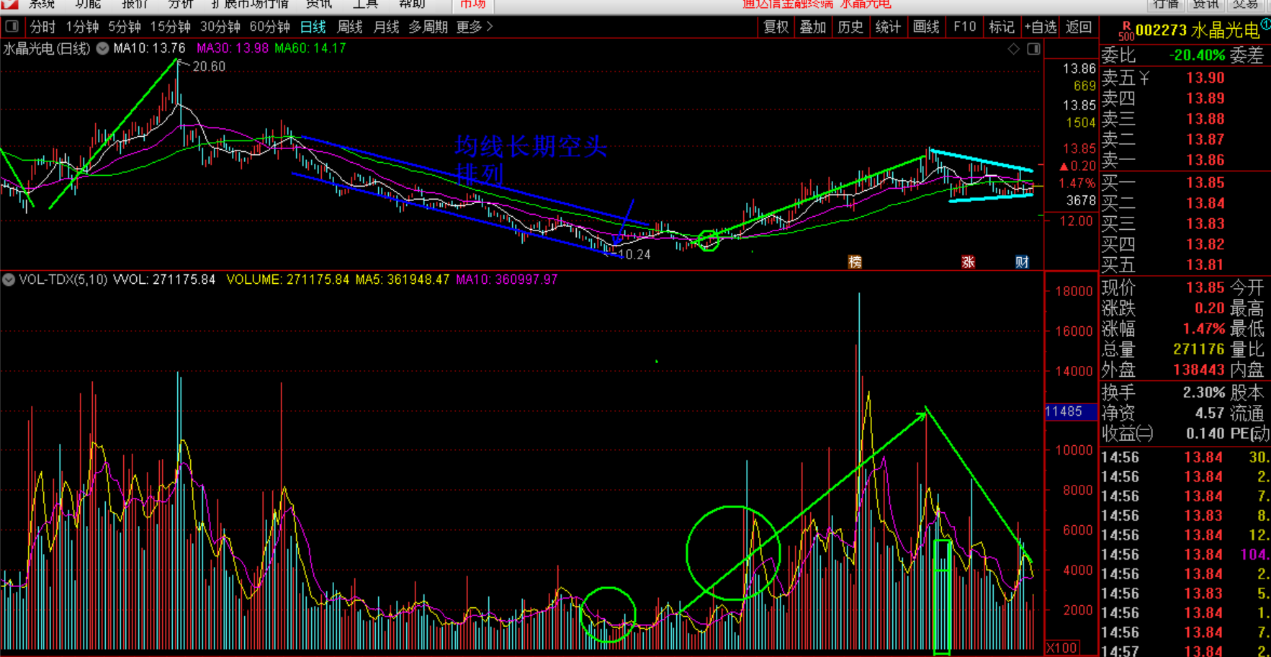Open the 画线 drawing tool
Viewport: 1271px width, 657px height.
(x=926, y=27)
